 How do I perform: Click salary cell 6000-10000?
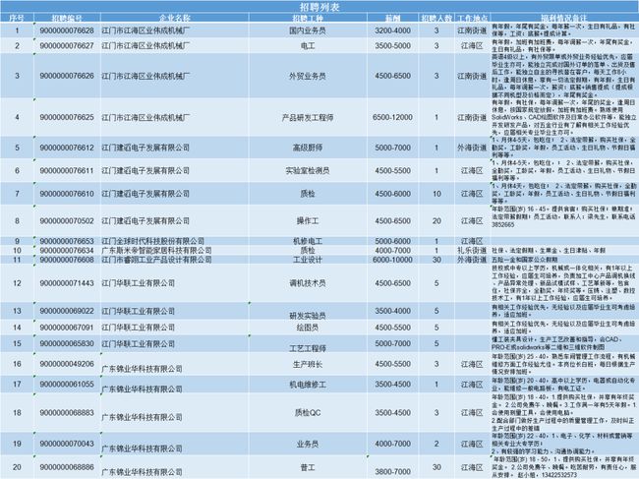click(x=393, y=260)
